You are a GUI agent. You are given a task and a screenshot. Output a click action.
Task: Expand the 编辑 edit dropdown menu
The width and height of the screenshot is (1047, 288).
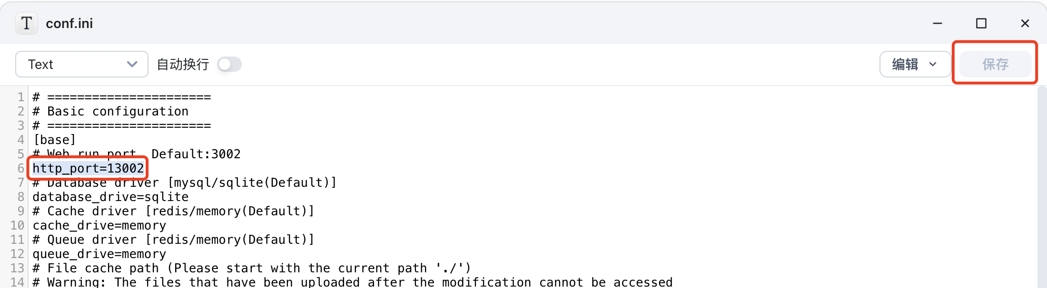click(x=915, y=64)
